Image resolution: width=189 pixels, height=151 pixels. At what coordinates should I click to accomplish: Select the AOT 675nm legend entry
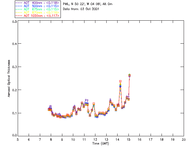click(x=37, y=9)
